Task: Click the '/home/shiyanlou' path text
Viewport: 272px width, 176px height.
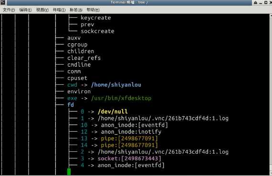Action: pos(116,85)
